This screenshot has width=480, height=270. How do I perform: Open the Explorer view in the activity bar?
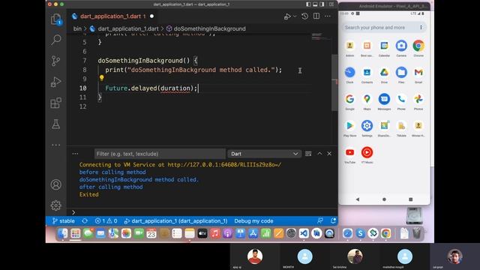tap(55, 19)
